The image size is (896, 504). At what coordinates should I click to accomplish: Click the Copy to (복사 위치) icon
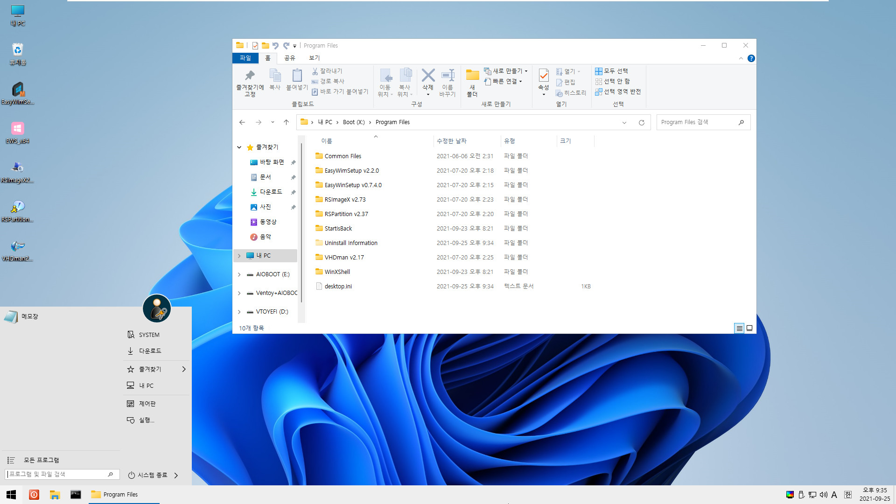pos(405,76)
